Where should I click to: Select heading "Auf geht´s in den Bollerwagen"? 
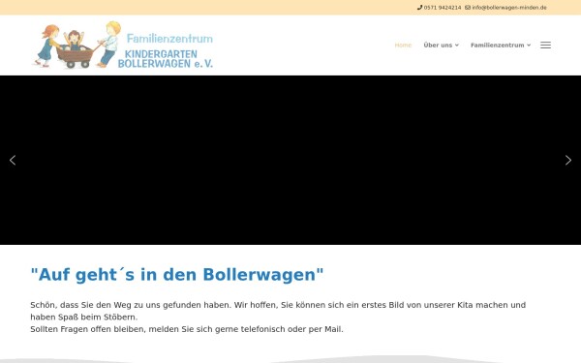tap(177, 275)
